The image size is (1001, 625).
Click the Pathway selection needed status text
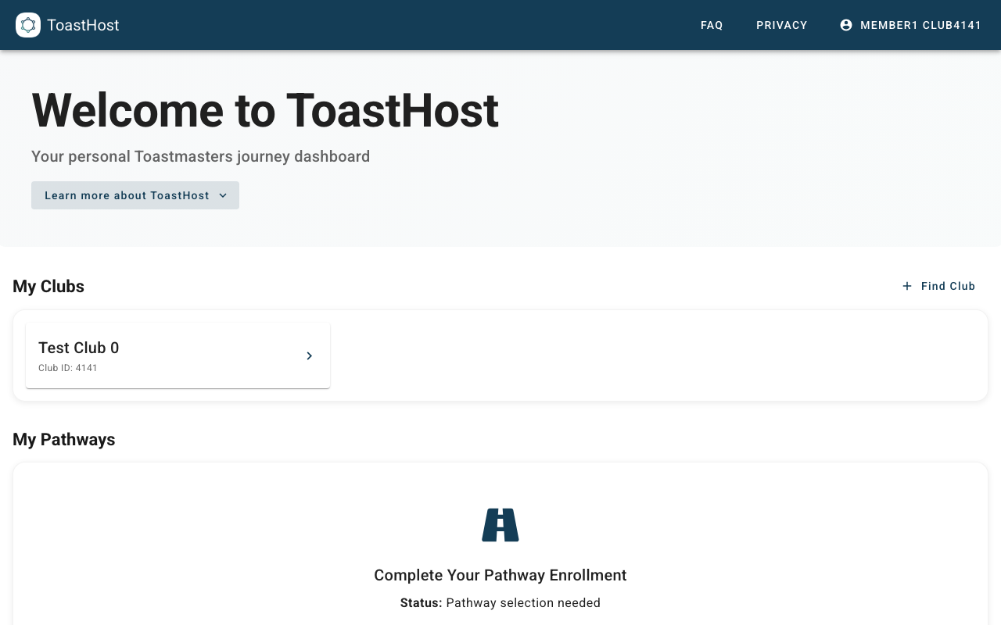522,602
